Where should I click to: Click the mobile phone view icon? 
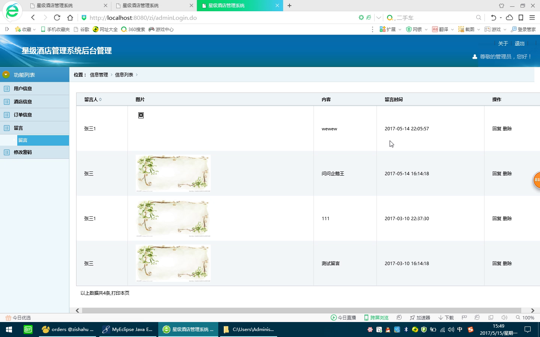521,18
